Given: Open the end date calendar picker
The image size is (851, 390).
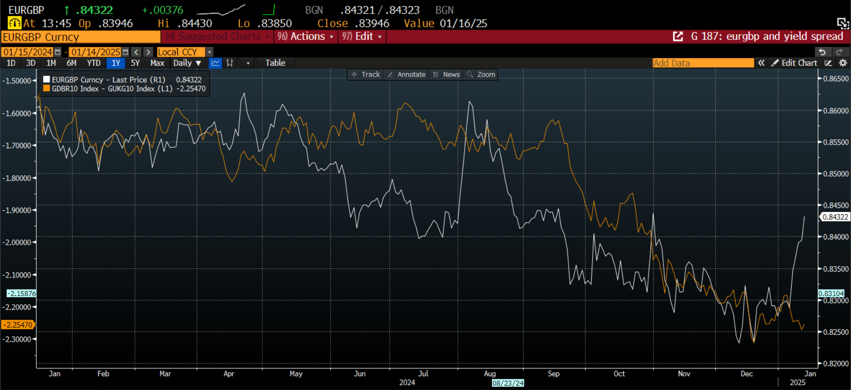Looking at the screenshot, I should pyautogui.click(x=125, y=52).
